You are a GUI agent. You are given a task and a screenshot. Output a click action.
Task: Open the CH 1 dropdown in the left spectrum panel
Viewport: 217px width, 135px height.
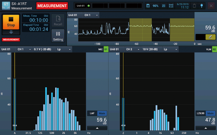click(24, 49)
